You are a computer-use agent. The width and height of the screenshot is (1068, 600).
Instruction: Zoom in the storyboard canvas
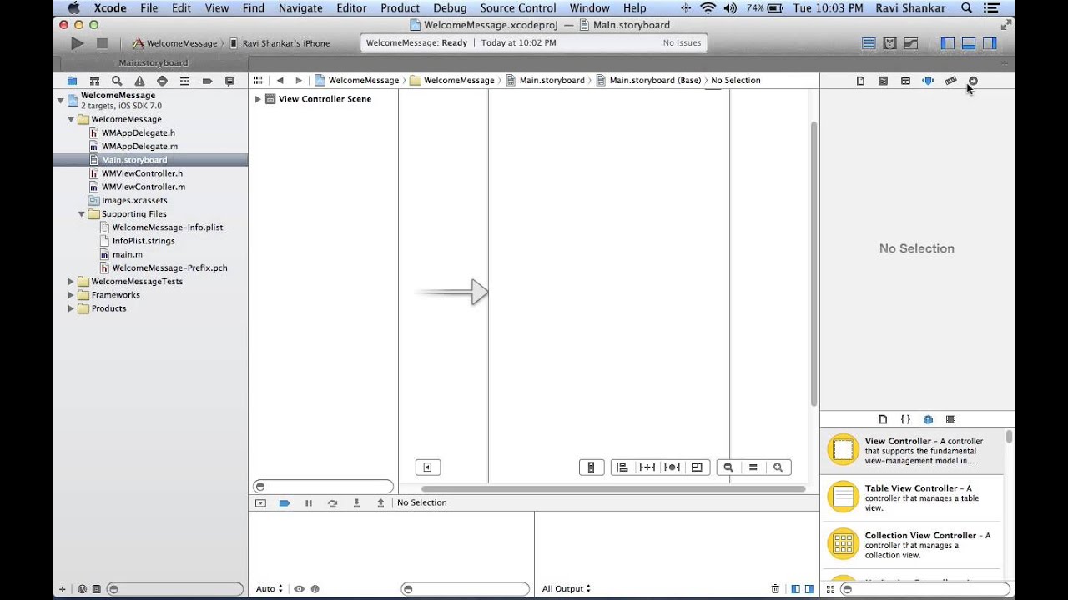tap(778, 467)
